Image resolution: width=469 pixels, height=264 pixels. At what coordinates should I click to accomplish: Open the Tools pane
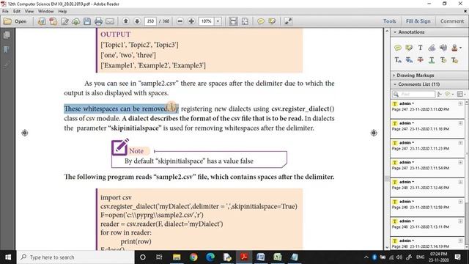pyautogui.click(x=389, y=21)
